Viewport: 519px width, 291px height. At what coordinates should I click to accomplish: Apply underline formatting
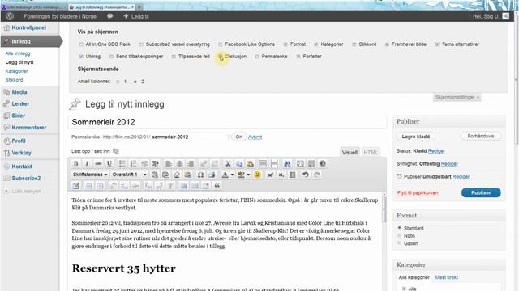tap(109, 163)
